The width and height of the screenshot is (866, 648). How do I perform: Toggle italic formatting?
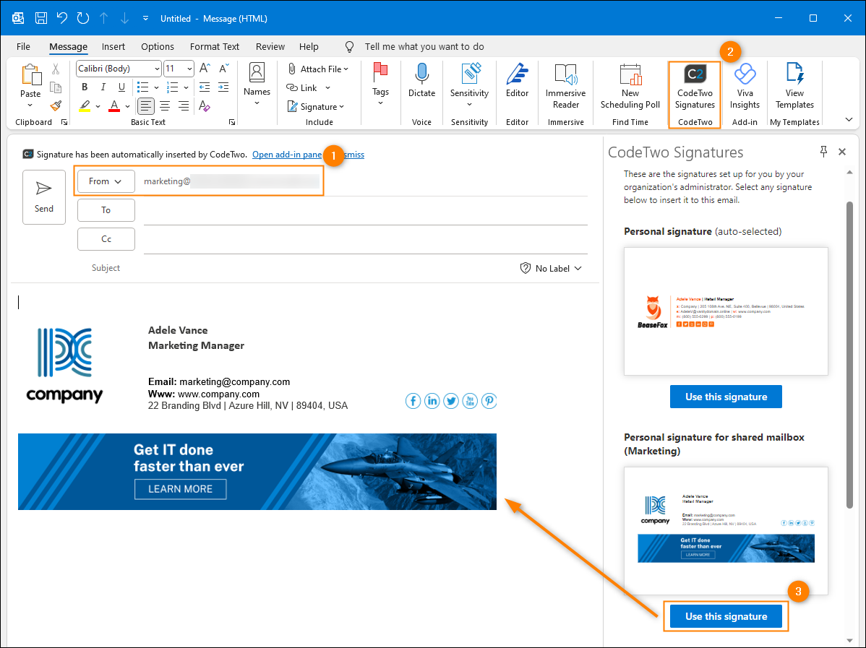(103, 86)
